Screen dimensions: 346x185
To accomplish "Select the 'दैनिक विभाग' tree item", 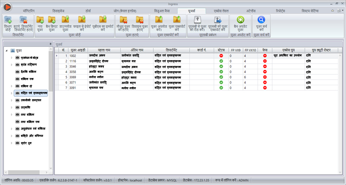I will (x=28, y=72).
